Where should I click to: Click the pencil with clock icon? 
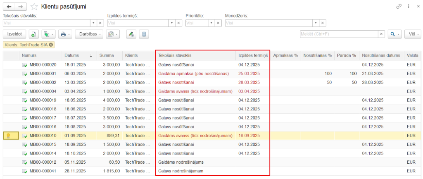(131, 34)
